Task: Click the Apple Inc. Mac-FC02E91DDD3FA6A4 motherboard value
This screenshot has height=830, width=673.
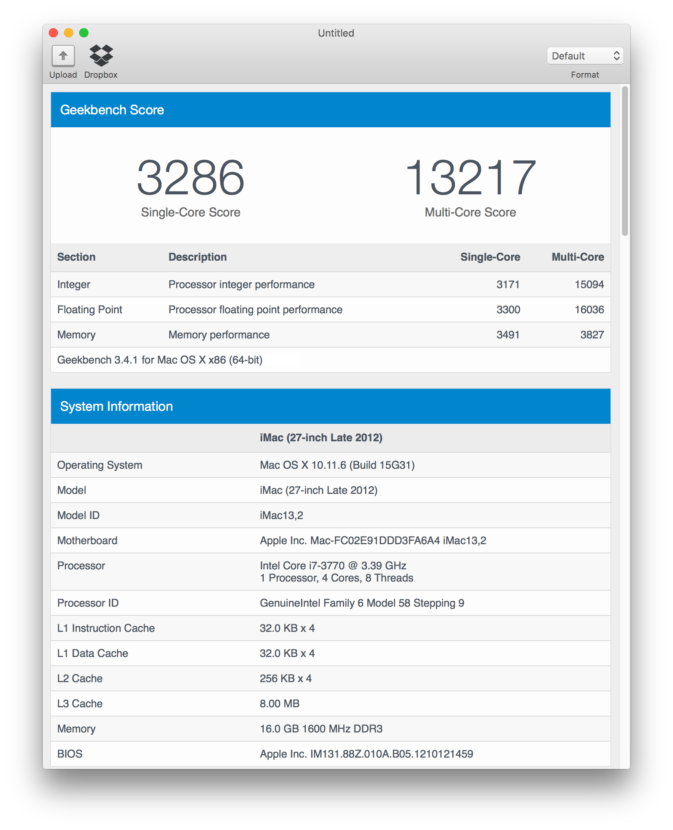Action: point(373,541)
